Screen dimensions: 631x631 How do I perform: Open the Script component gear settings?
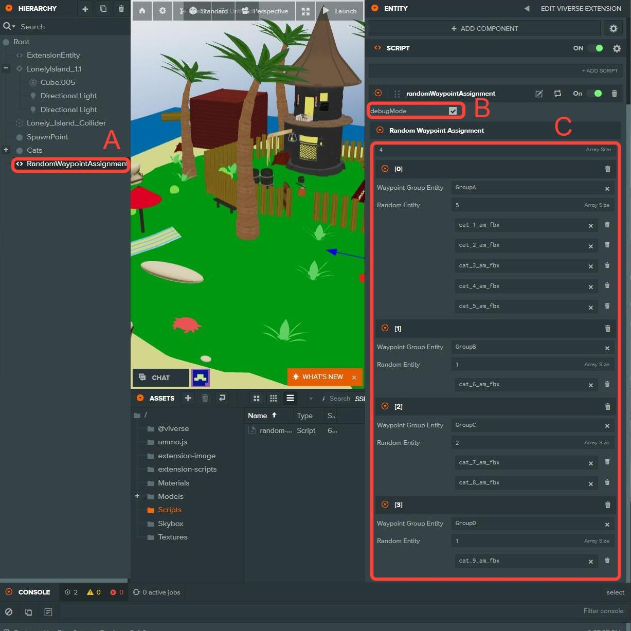617,48
